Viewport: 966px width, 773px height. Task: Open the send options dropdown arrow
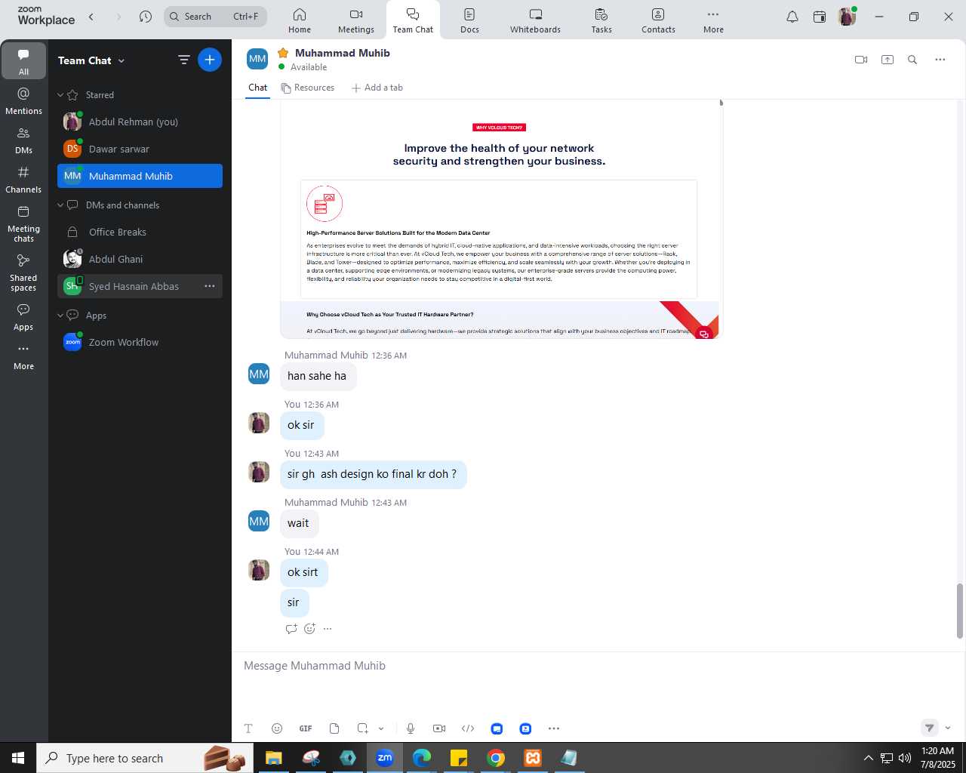coord(948,728)
